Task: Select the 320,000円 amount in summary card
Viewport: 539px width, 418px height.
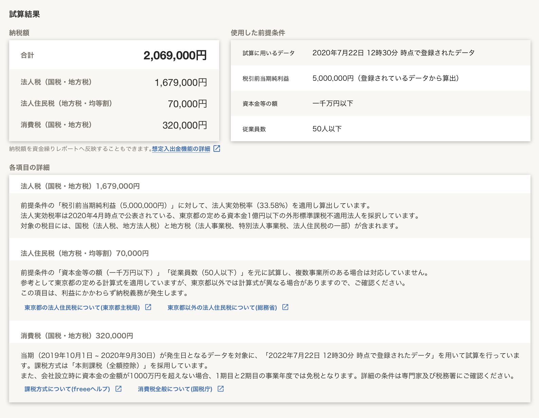Action: click(x=185, y=125)
